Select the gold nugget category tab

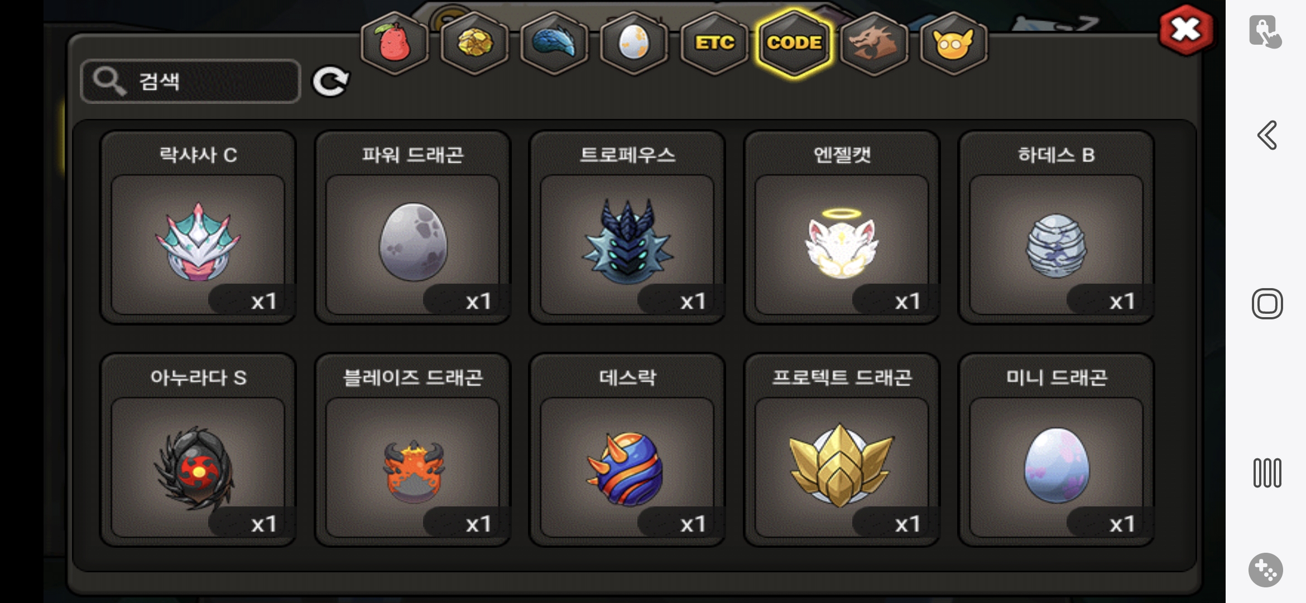(x=474, y=44)
